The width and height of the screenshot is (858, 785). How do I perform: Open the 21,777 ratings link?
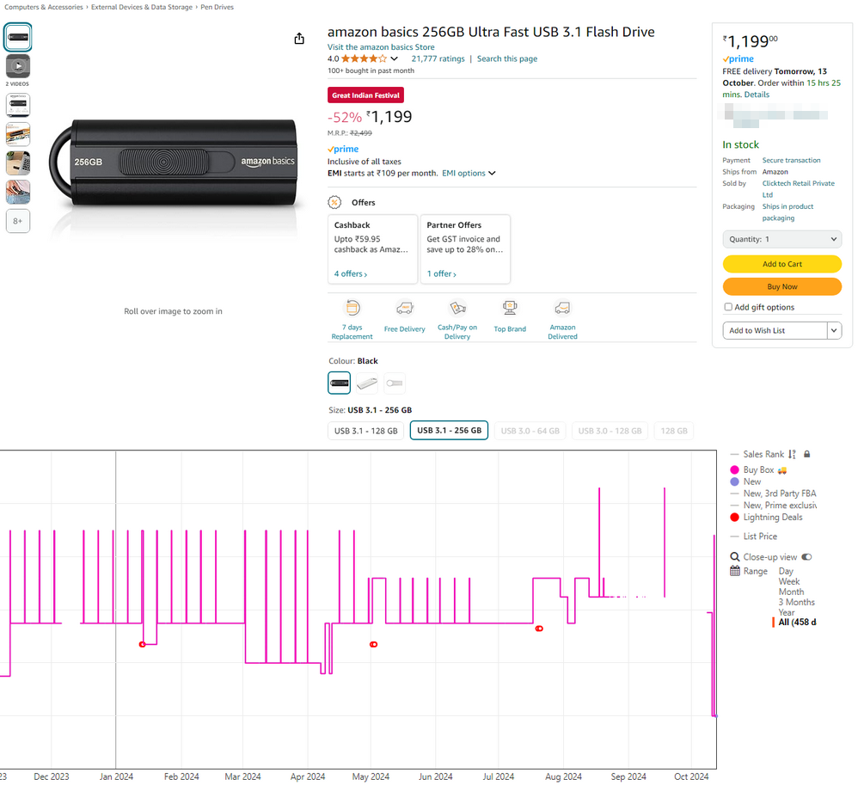click(x=438, y=58)
